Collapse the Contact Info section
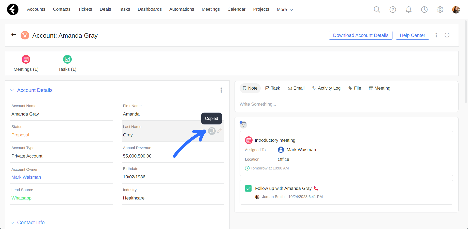468x229 pixels. coord(12,223)
